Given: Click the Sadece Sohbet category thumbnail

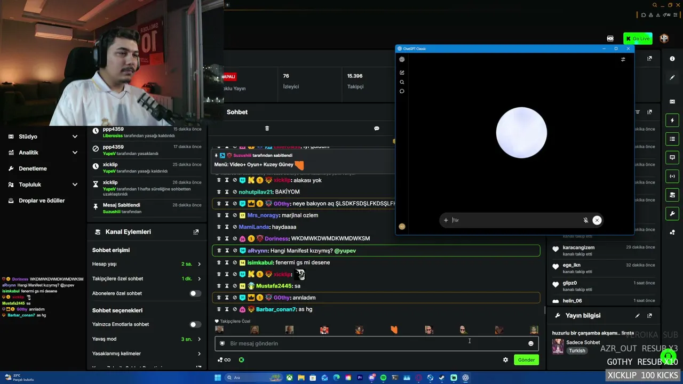Looking at the screenshot, I should tap(558, 347).
